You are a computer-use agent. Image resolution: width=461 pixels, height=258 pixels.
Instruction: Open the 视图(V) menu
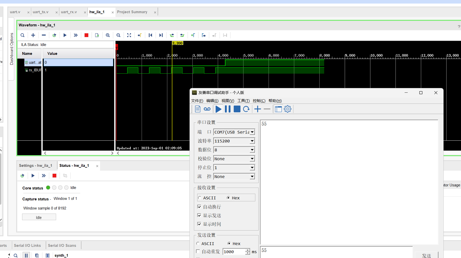point(228,101)
